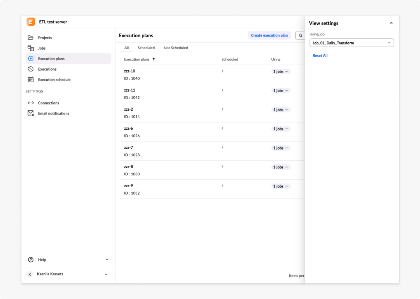Click ID : 1026 text
This screenshot has height=299, width=420.
tap(132, 136)
